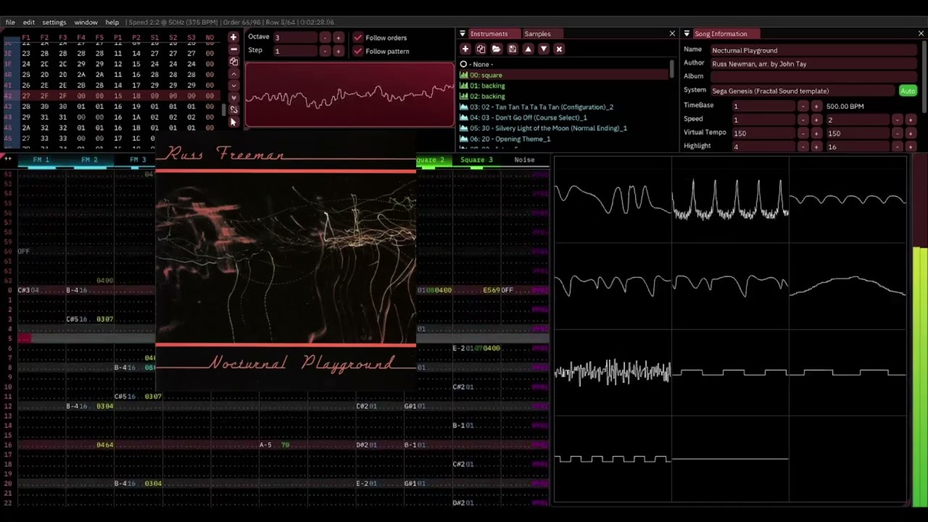Close the Instruments panel
The width and height of the screenshot is (928, 522).
click(672, 33)
